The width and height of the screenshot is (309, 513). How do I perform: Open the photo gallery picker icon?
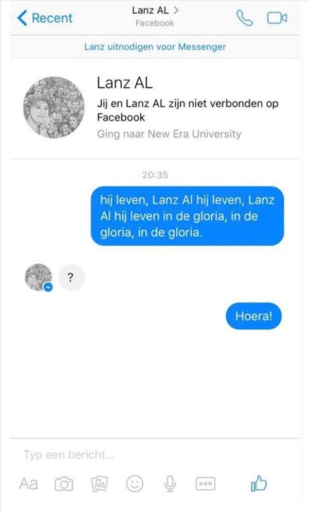pos(100,483)
